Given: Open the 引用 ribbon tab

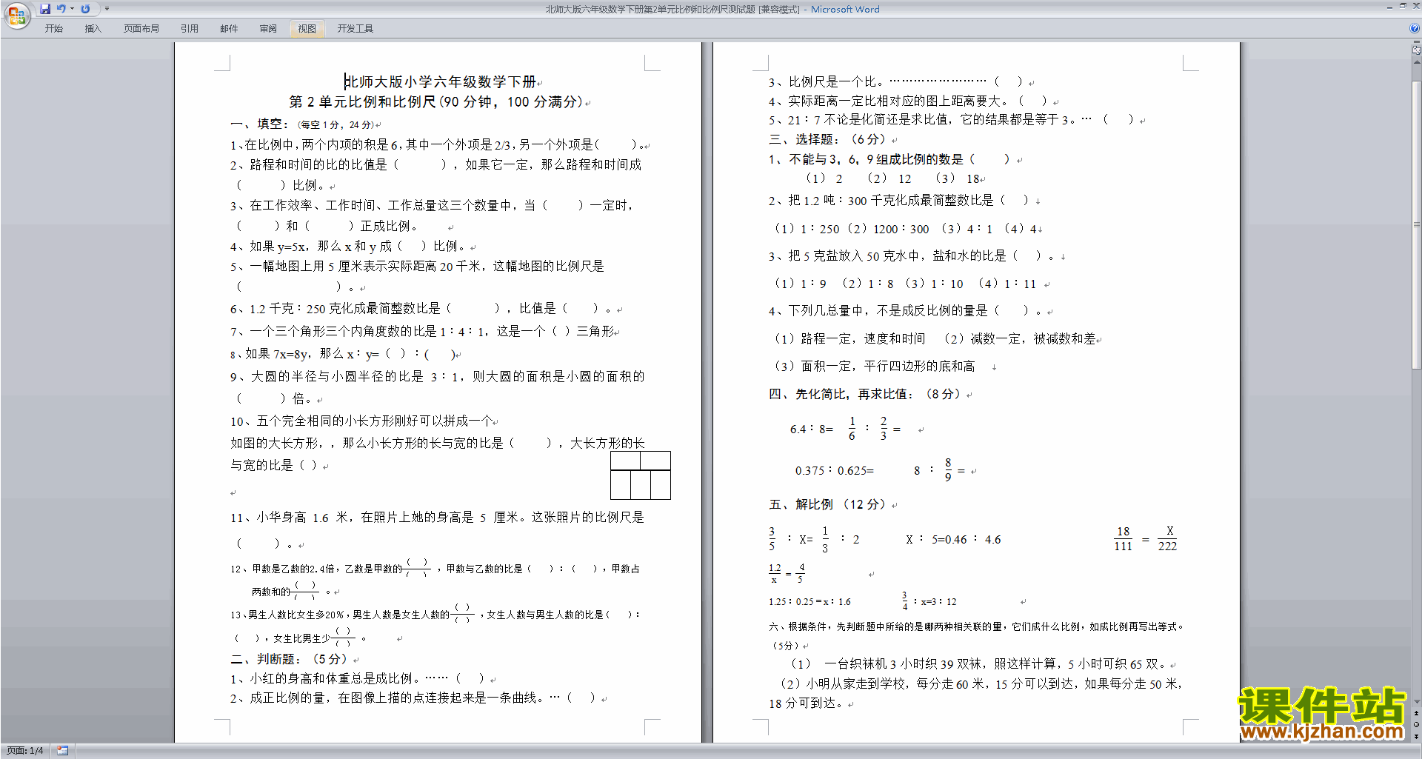Looking at the screenshot, I should 190,29.
